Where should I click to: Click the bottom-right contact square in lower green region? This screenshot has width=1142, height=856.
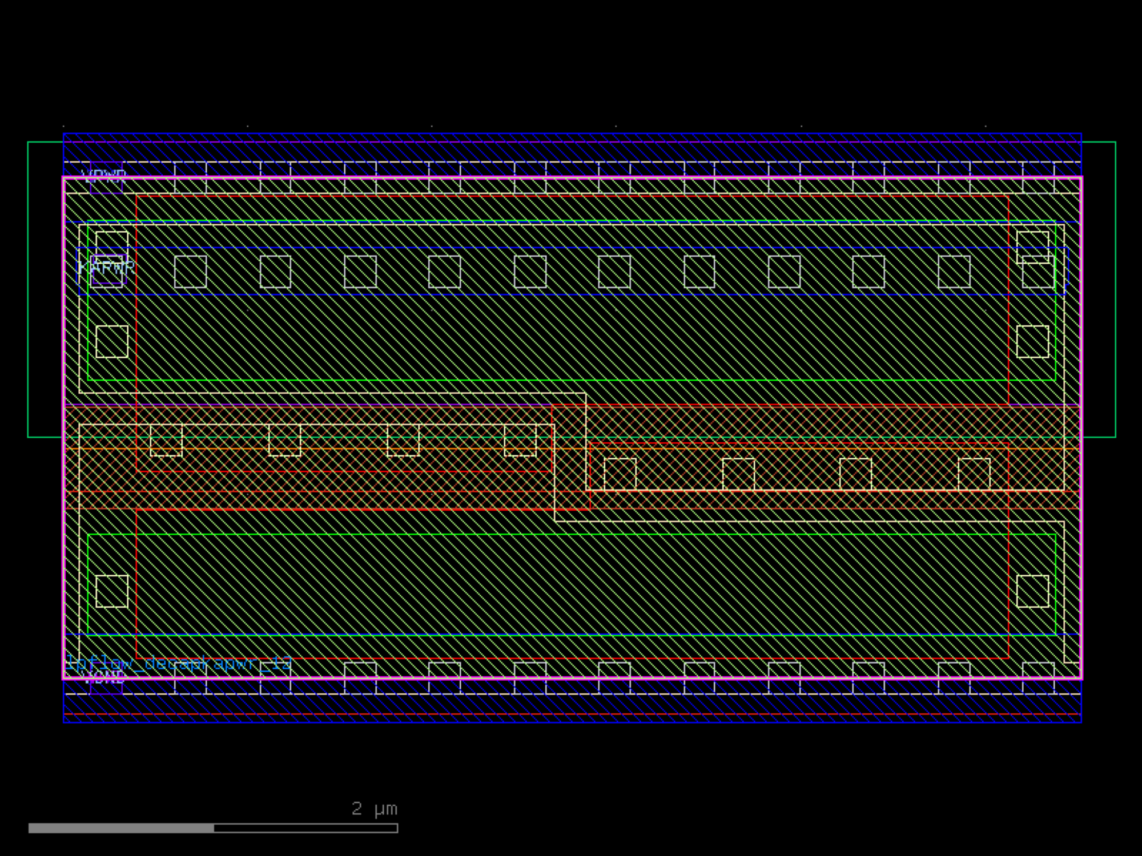click(1032, 591)
